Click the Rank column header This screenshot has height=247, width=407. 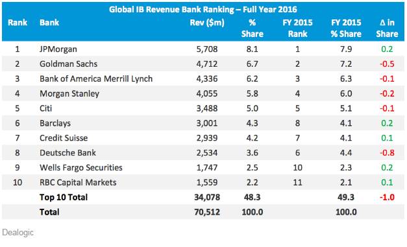pyautogui.click(x=18, y=23)
